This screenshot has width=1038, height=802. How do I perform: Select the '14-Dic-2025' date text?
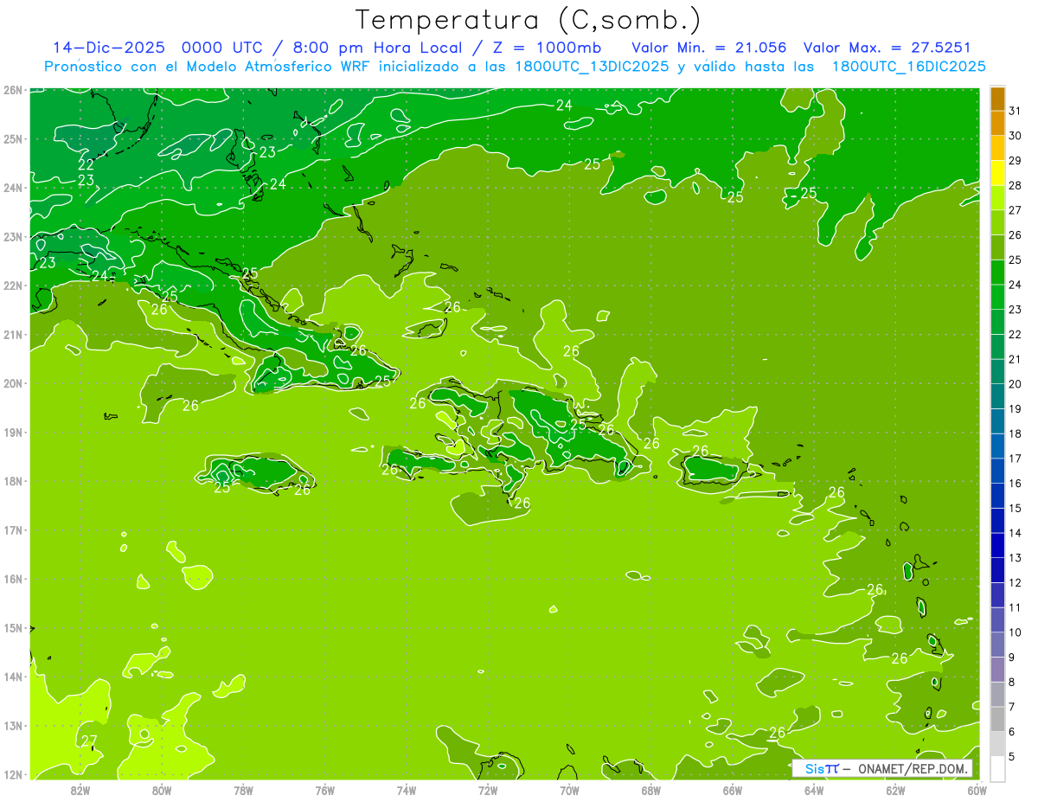[x=107, y=48]
